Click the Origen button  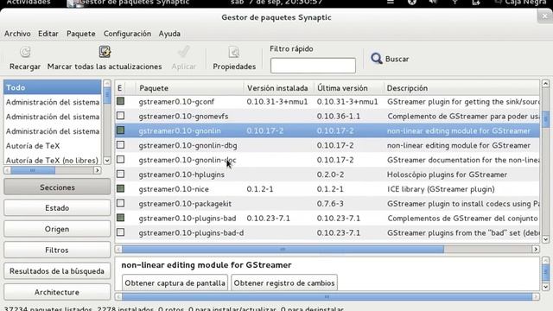(x=57, y=229)
